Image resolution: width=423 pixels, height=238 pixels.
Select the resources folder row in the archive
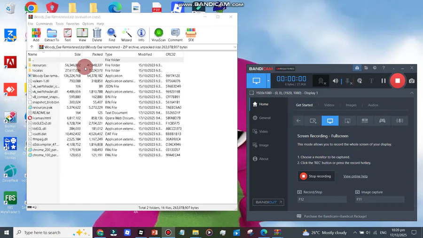(105, 65)
